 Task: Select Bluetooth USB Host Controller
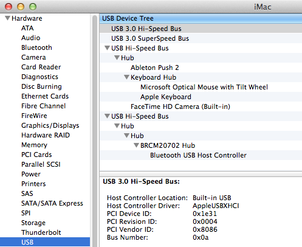pyautogui.click(x=198, y=155)
